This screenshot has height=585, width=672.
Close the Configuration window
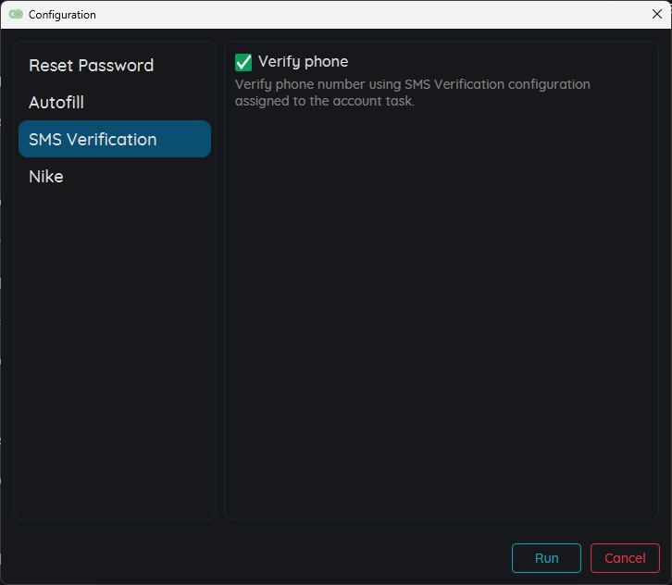tap(656, 14)
